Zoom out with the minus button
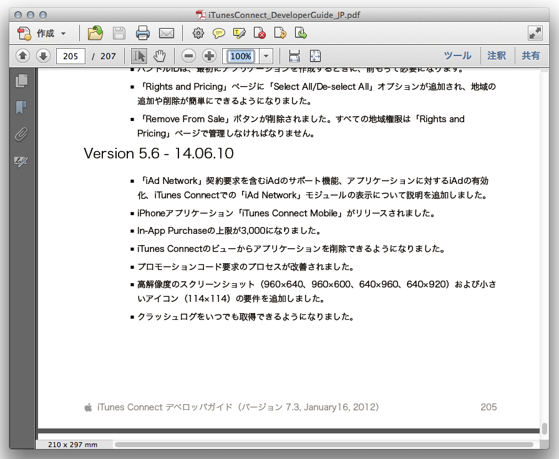This screenshot has height=459, width=559. tap(188, 56)
